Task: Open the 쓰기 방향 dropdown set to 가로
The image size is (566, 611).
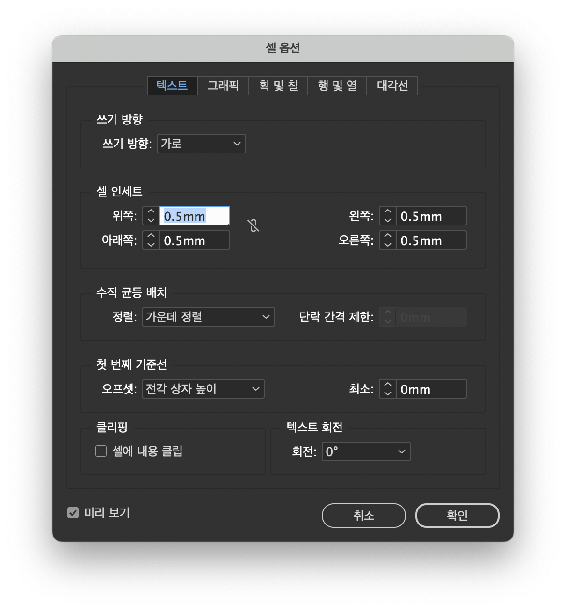Action: pyautogui.click(x=201, y=144)
